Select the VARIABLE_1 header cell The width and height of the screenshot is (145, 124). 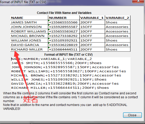pos(92,18)
